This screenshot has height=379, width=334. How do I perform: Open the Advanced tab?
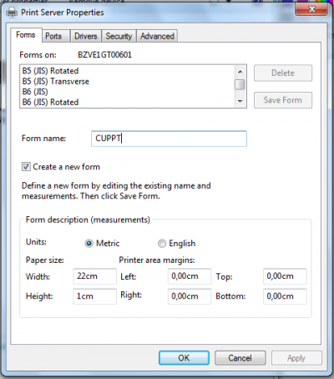point(157,36)
